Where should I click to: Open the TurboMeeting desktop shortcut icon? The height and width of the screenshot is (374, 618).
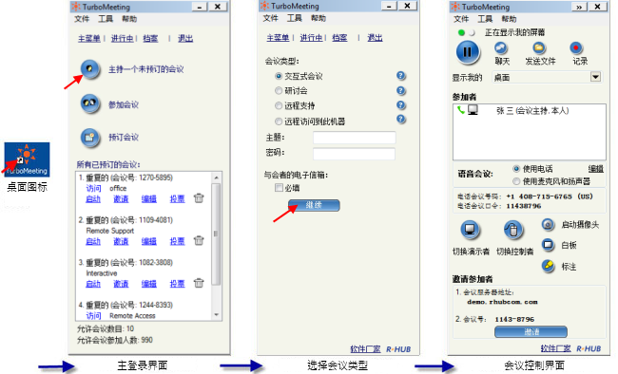pyautogui.click(x=27, y=159)
